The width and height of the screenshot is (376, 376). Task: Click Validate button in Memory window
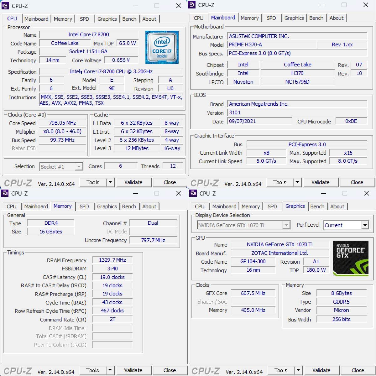[x=133, y=370]
